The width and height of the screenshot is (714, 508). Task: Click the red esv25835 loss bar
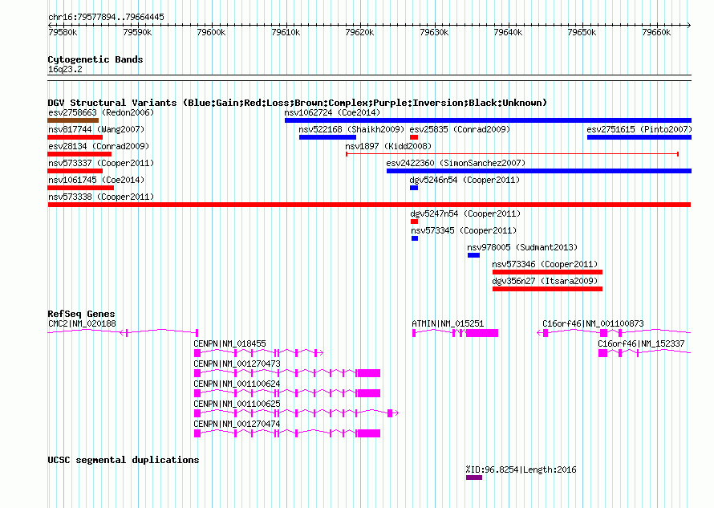coord(414,137)
